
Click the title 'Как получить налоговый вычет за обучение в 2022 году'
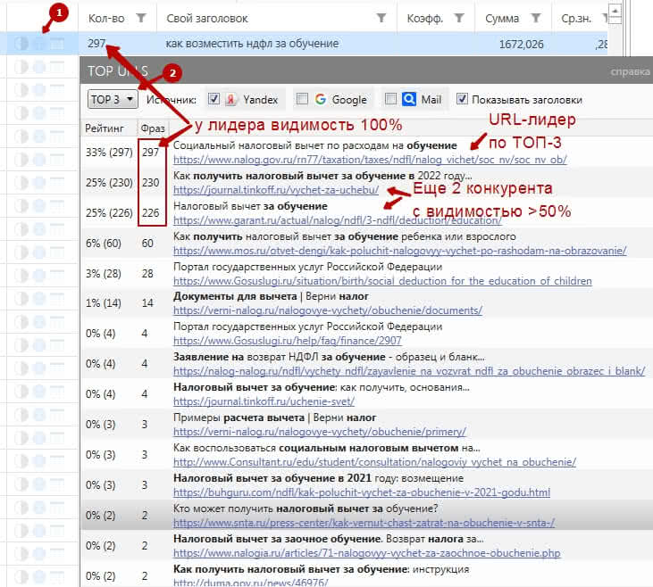(322, 176)
